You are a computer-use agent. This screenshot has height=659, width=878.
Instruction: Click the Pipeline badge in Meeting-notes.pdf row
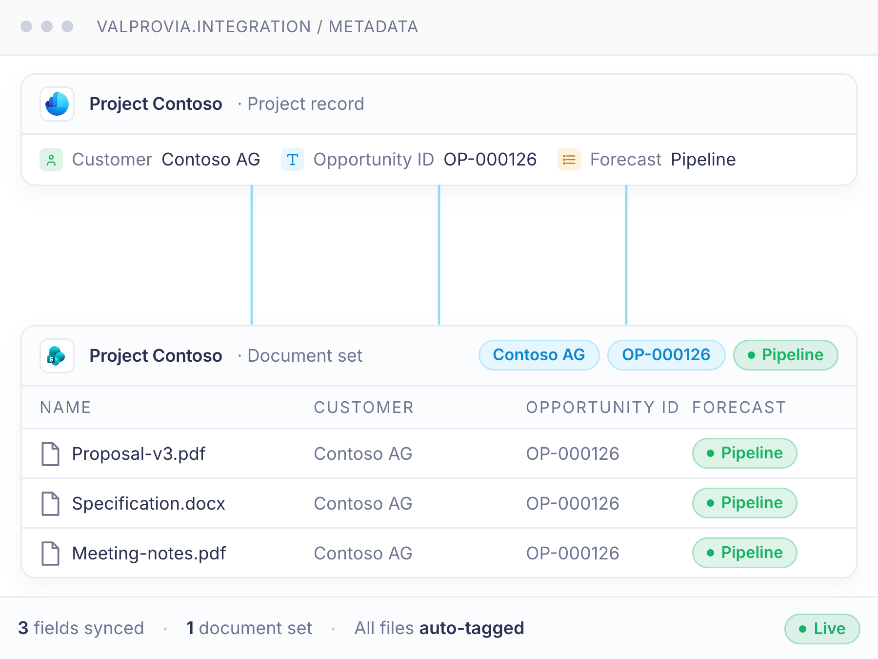coord(745,553)
